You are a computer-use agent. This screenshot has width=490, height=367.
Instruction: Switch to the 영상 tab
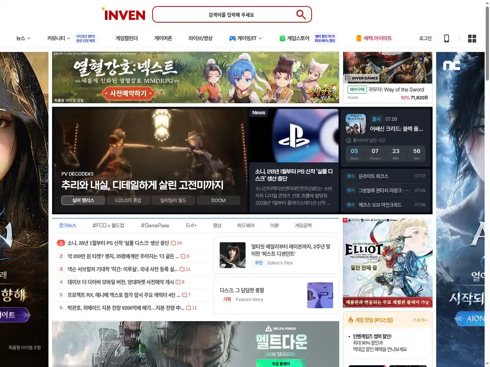coord(217,225)
